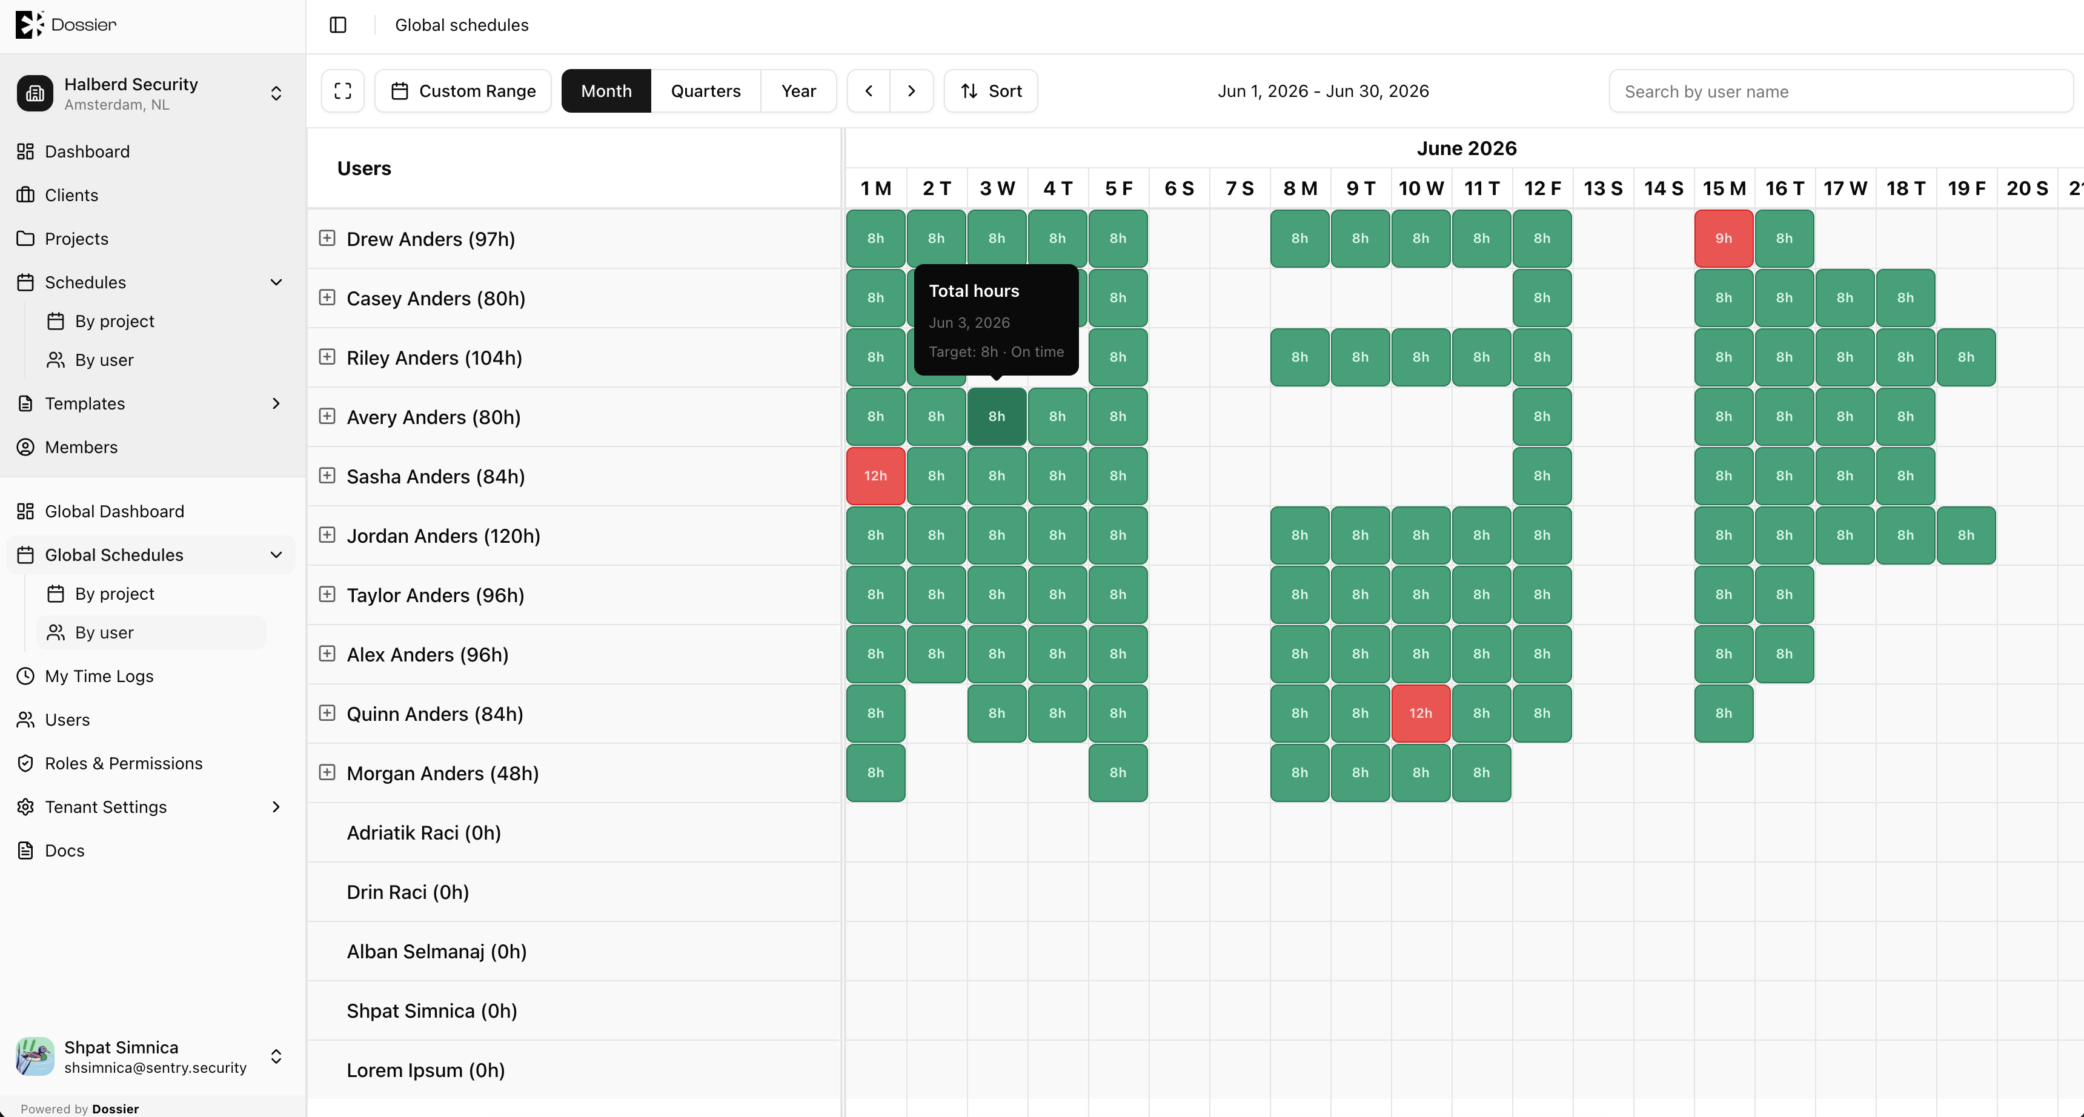Click Sasha Anders red 12h cell
This screenshot has width=2084, height=1117.
pos(875,476)
